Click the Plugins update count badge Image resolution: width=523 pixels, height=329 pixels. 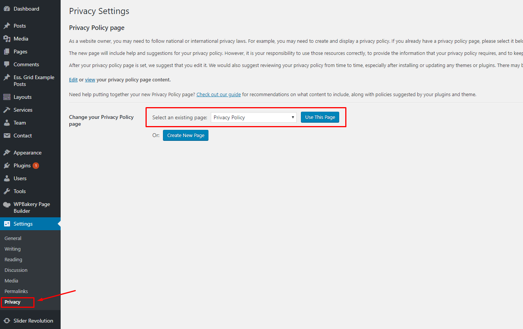coord(36,165)
